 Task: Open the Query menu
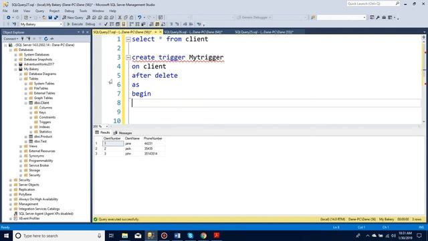(39, 11)
